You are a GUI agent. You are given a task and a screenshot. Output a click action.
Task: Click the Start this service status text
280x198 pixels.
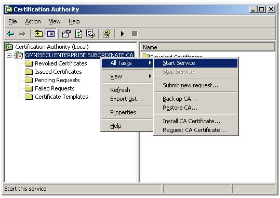coord(25,189)
